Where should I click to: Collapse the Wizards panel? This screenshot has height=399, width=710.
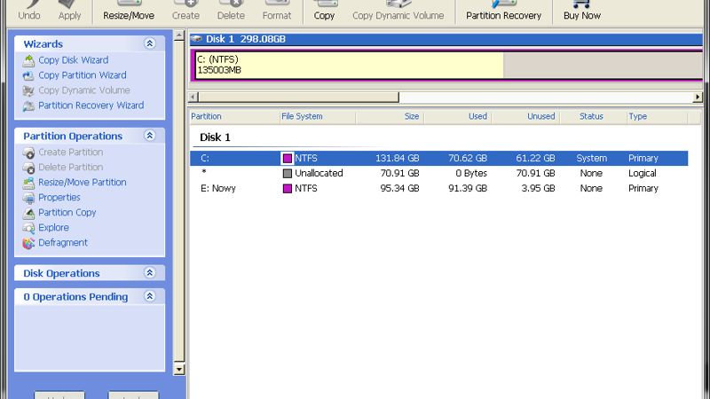149,43
